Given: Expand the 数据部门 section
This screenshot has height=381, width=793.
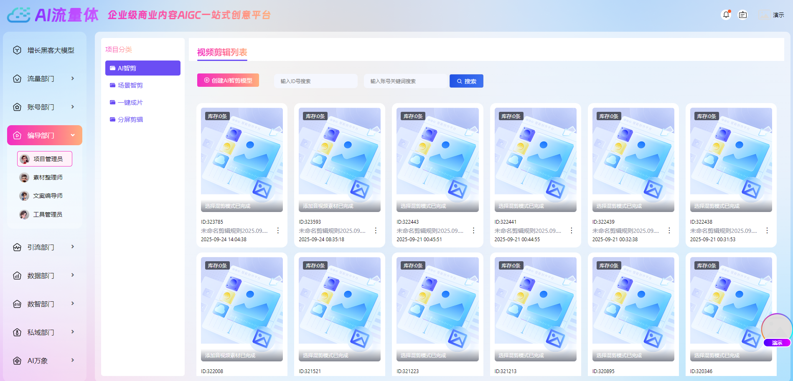Looking at the screenshot, I should [73, 275].
